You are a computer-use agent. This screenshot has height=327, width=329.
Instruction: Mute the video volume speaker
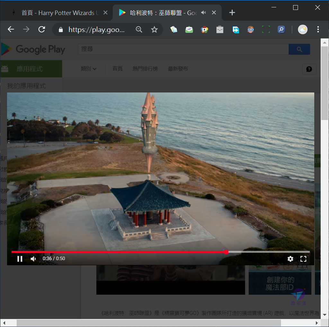tap(33, 259)
